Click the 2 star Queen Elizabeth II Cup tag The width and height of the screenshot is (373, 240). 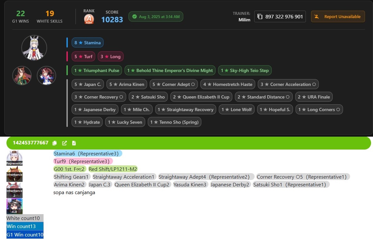(x=201, y=97)
